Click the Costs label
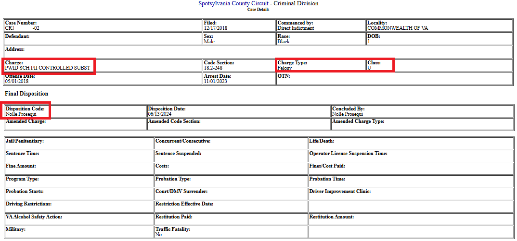This screenshot has width=517, height=241. point(162,166)
